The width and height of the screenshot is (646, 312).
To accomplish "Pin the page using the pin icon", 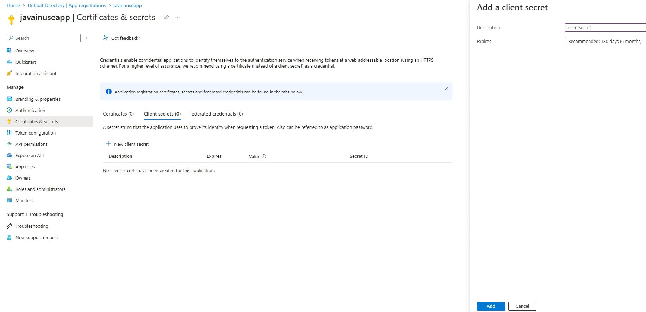I will tap(166, 17).
